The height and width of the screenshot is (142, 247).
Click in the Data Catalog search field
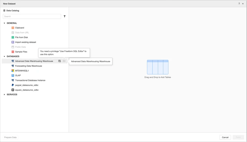coord(32,16)
